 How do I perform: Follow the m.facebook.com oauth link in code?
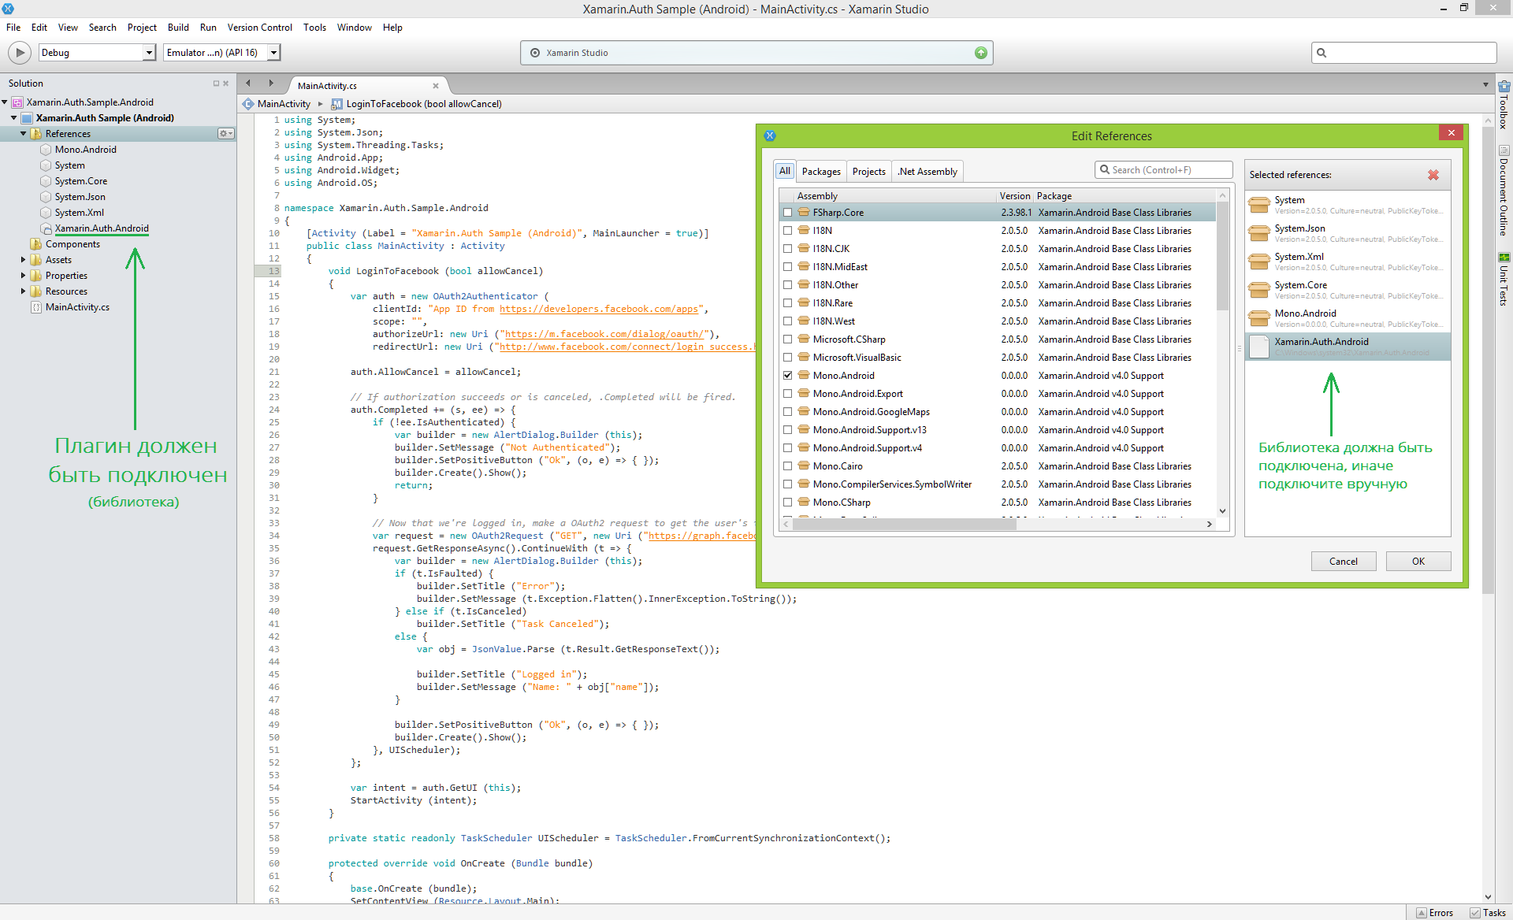[x=604, y=334]
